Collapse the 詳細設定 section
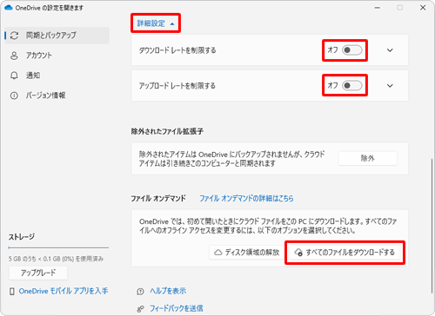435x316 pixels. point(156,23)
